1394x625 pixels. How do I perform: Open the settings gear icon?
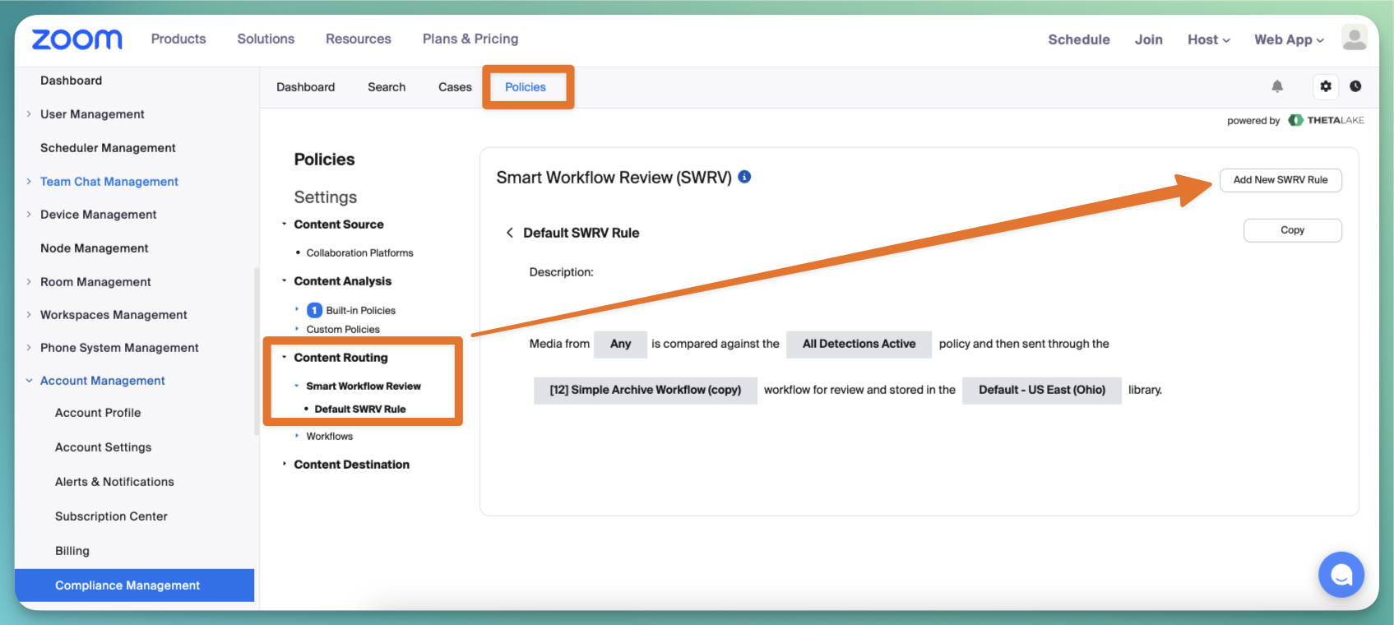click(1326, 86)
